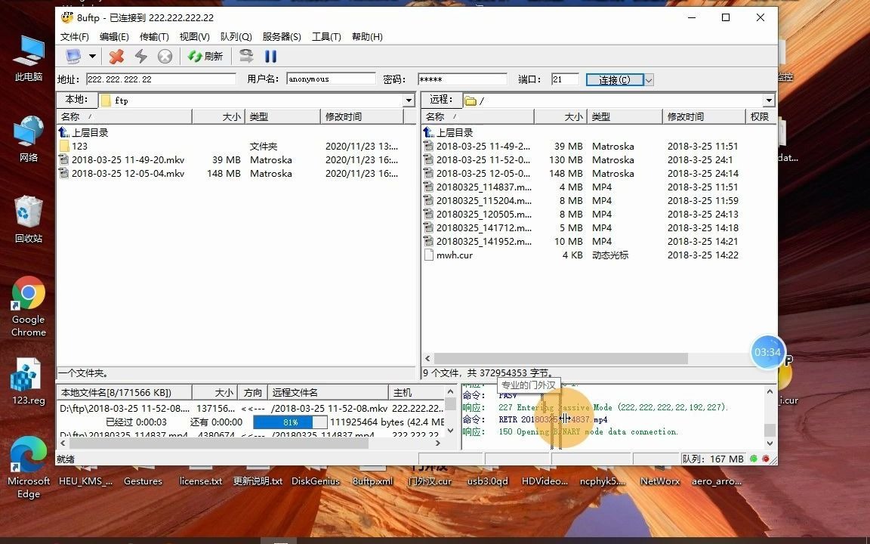Select the 123 folder in local panel
The width and height of the screenshot is (870, 544).
click(x=78, y=146)
